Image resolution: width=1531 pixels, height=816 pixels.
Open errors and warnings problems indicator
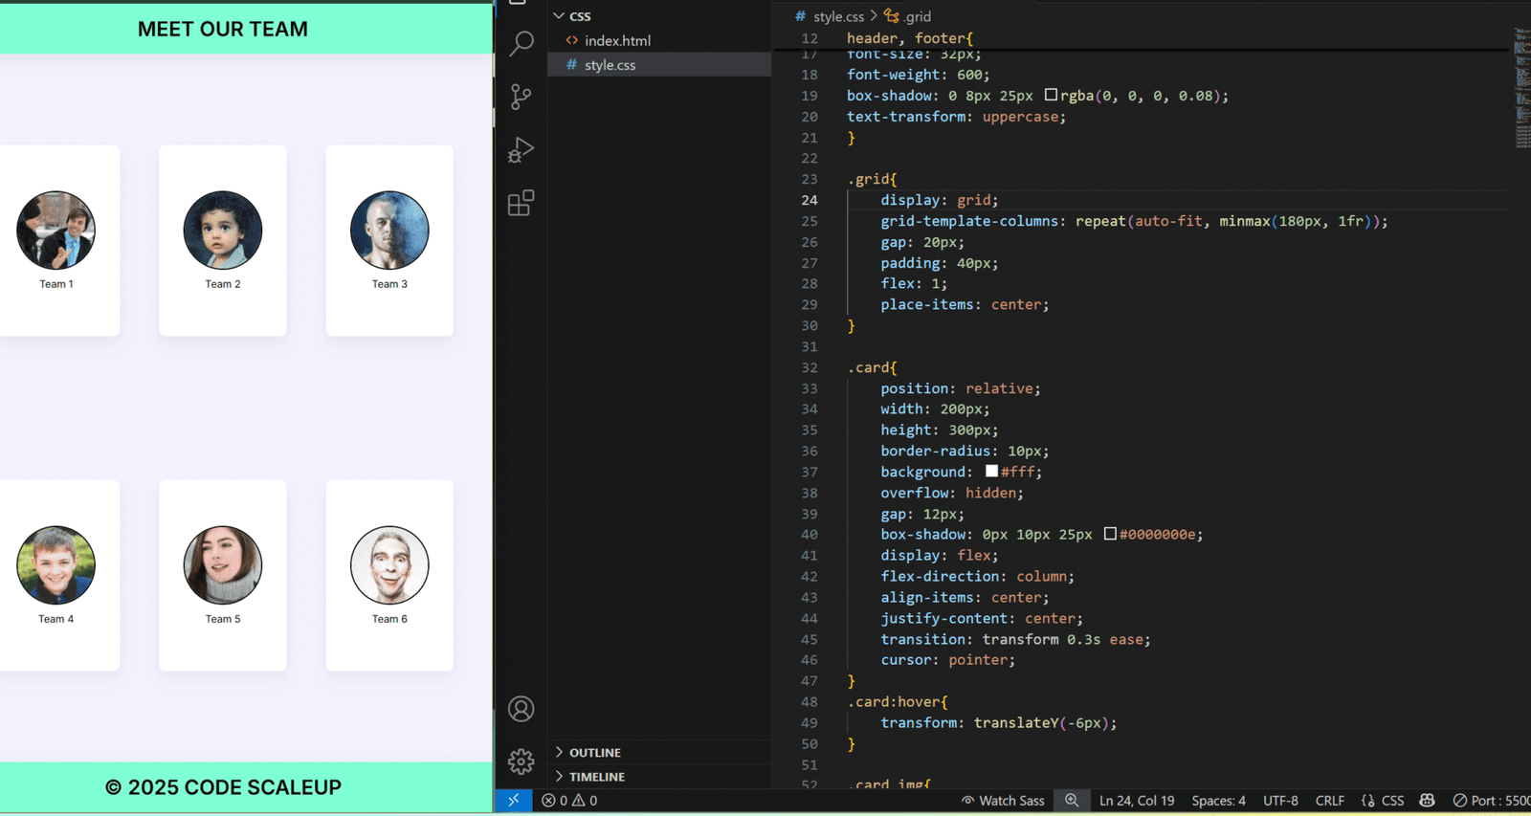[x=569, y=801]
